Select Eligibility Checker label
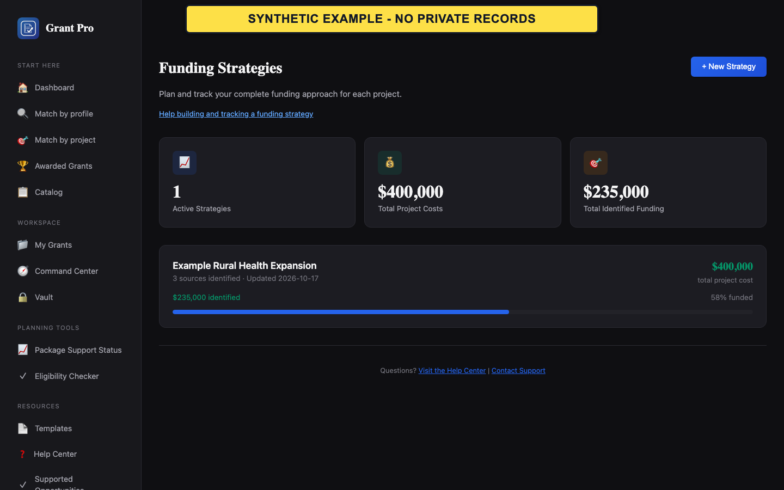This screenshot has width=784, height=490. [67, 376]
